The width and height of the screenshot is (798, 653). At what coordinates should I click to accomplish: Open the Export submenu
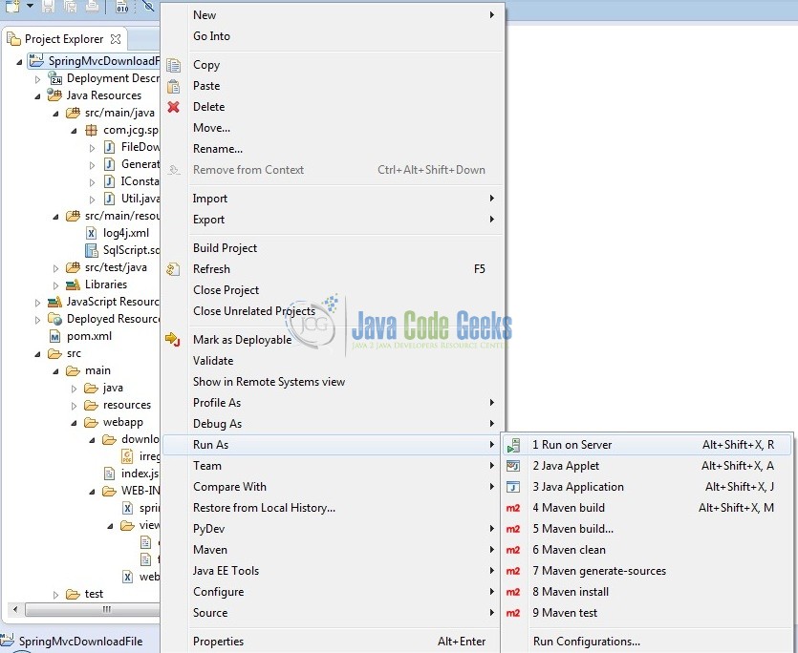coord(333,220)
